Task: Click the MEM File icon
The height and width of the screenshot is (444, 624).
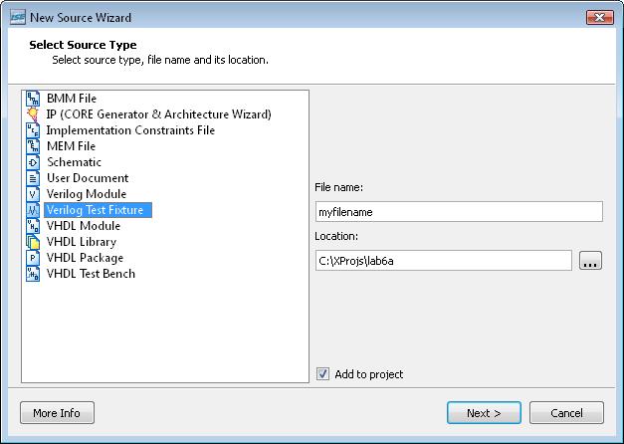Action: coord(33,146)
